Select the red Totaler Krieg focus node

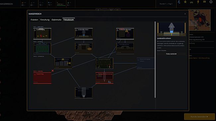pos(42,78)
